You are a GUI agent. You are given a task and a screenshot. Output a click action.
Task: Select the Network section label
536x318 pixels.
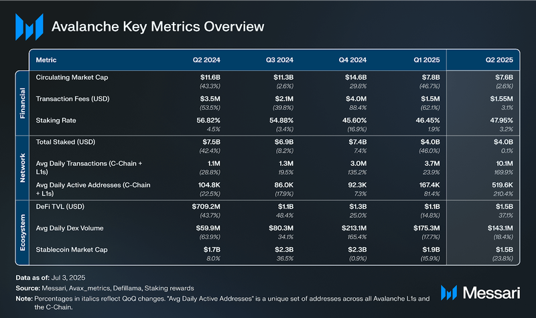coord(21,167)
